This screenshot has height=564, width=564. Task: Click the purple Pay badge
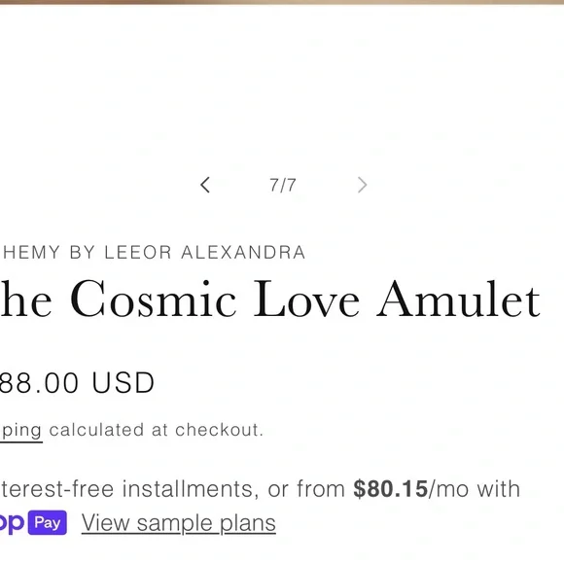pyautogui.click(x=48, y=522)
